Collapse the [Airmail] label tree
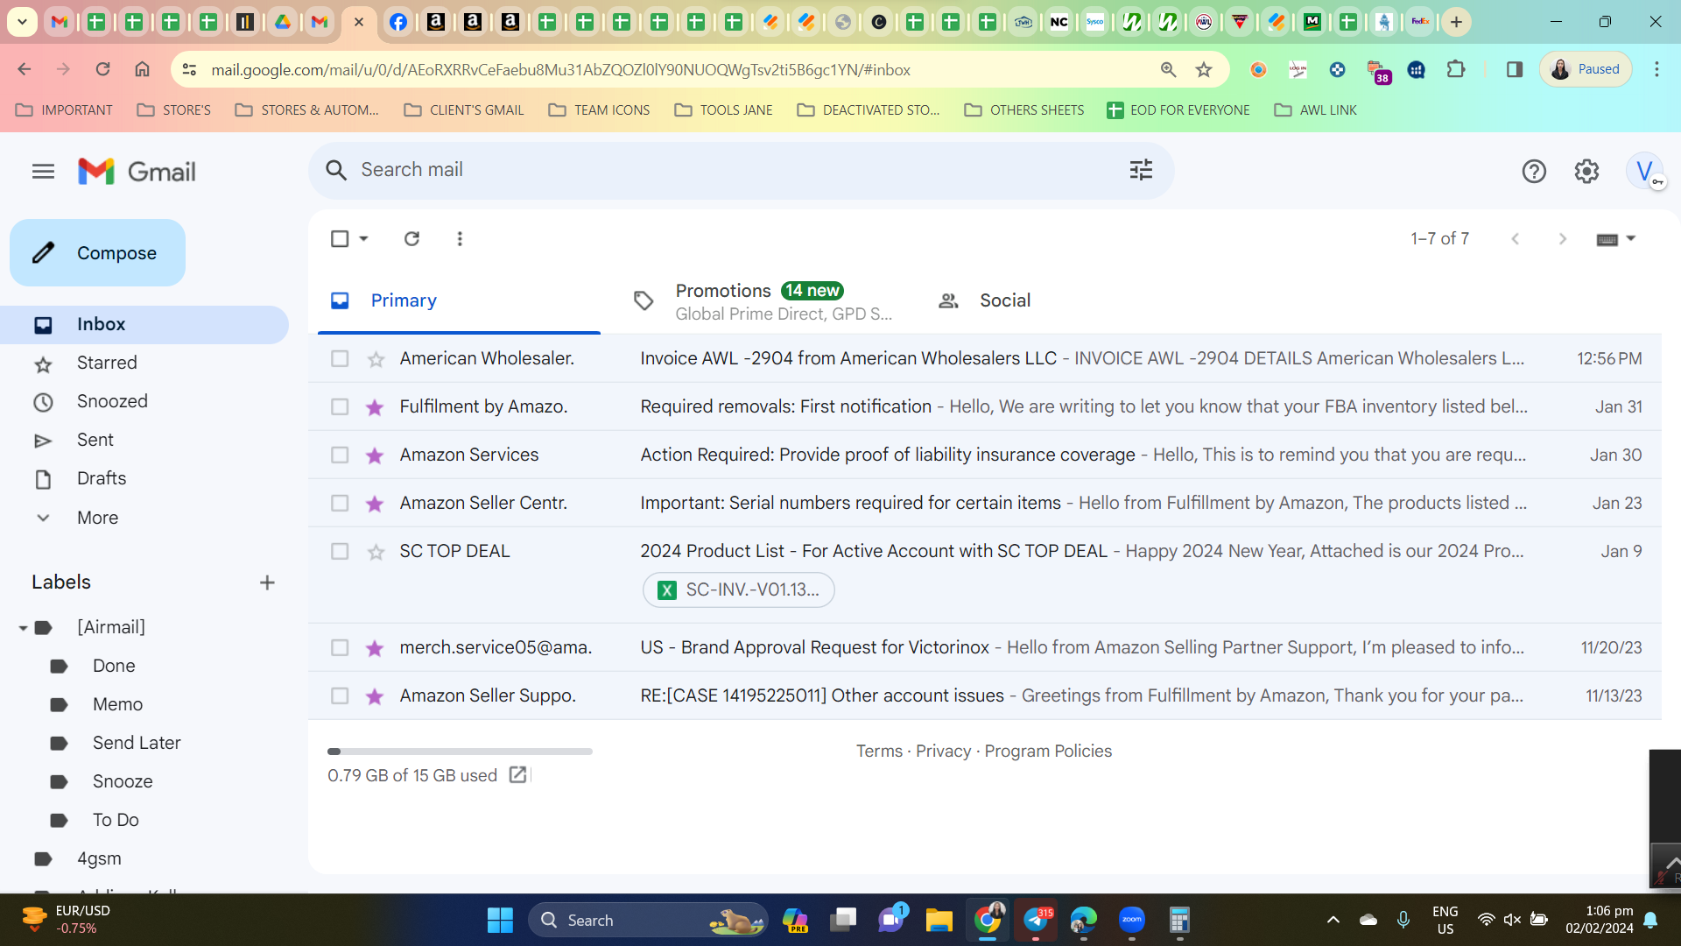 (x=24, y=628)
